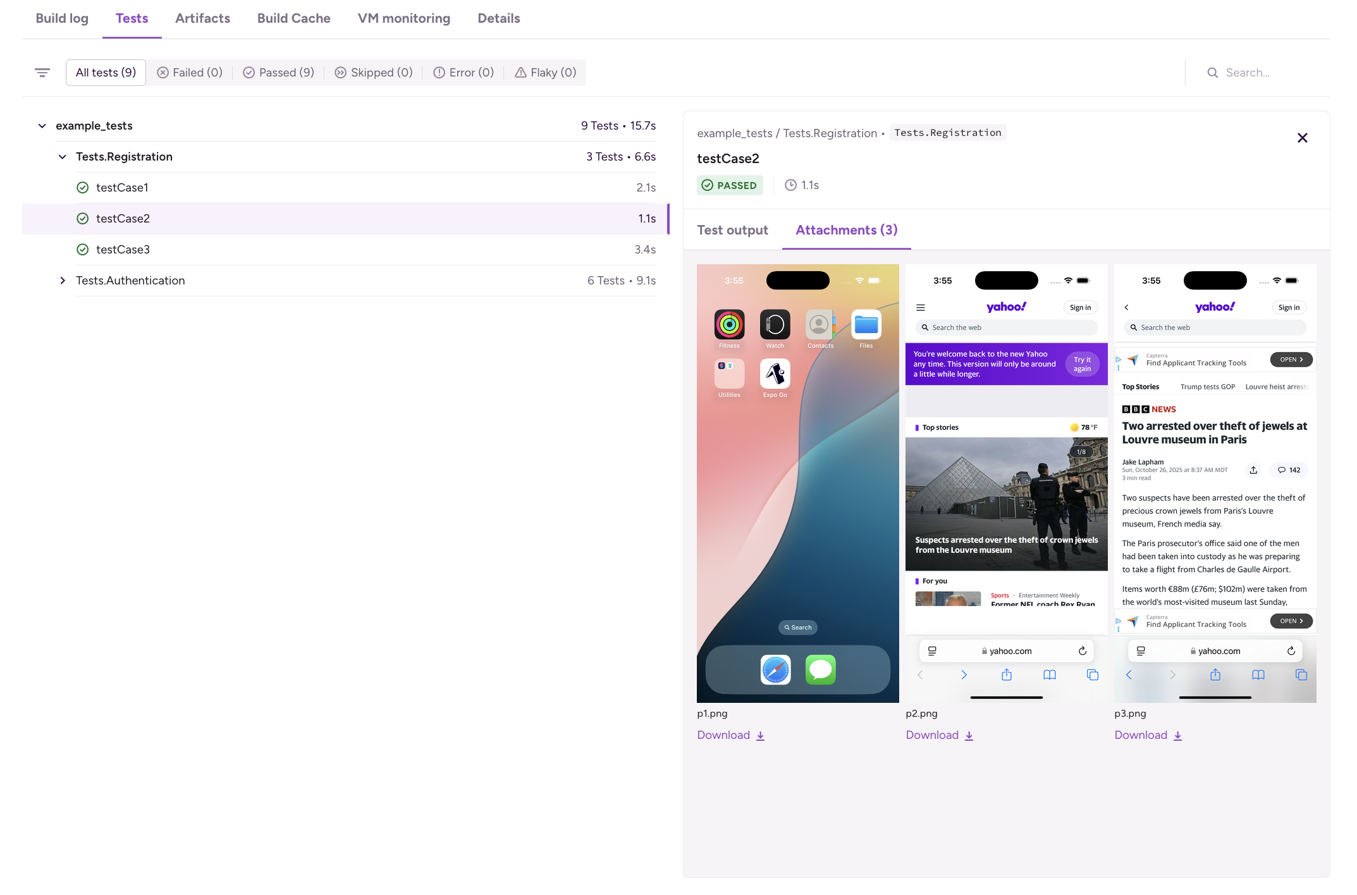Filter by Failed (0) tests
Screen dimensions: 1357x895
(x=190, y=73)
